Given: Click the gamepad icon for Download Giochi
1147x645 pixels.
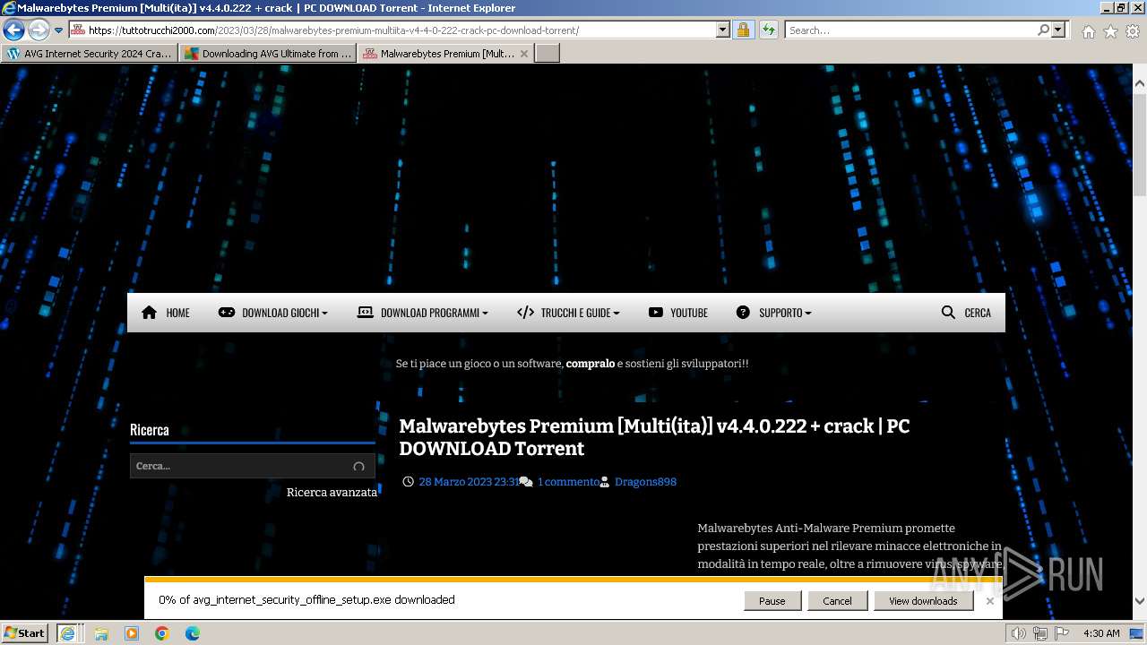Looking at the screenshot, I should pos(227,313).
